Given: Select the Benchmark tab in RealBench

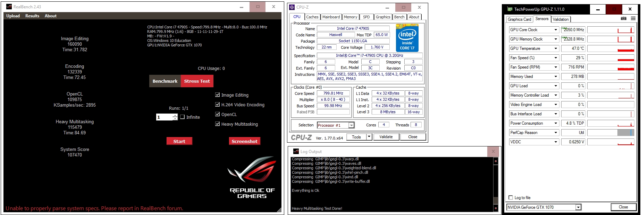Looking at the screenshot, I should coord(165,81).
